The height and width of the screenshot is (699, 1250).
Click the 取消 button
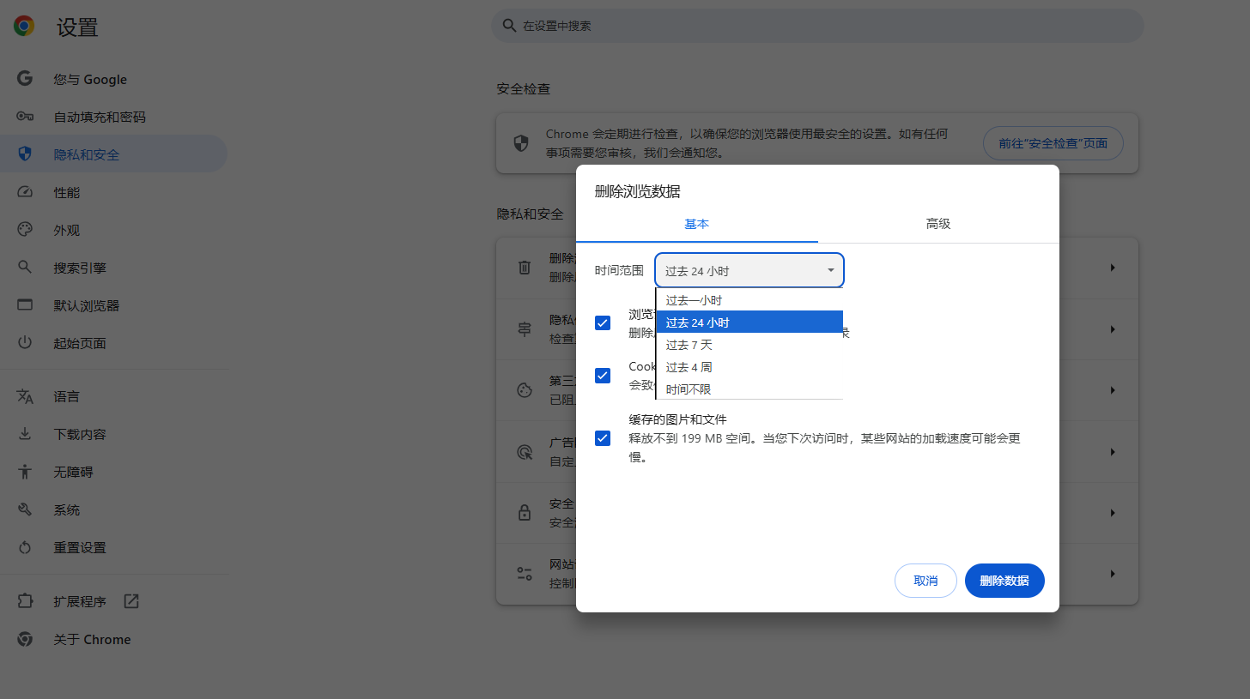(925, 581)
